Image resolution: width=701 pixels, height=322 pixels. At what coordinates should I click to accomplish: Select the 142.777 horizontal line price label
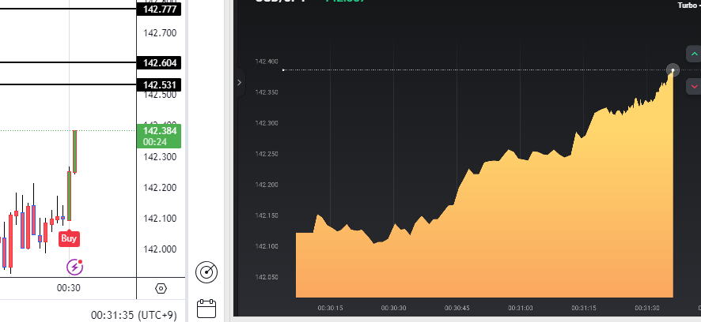159,9
